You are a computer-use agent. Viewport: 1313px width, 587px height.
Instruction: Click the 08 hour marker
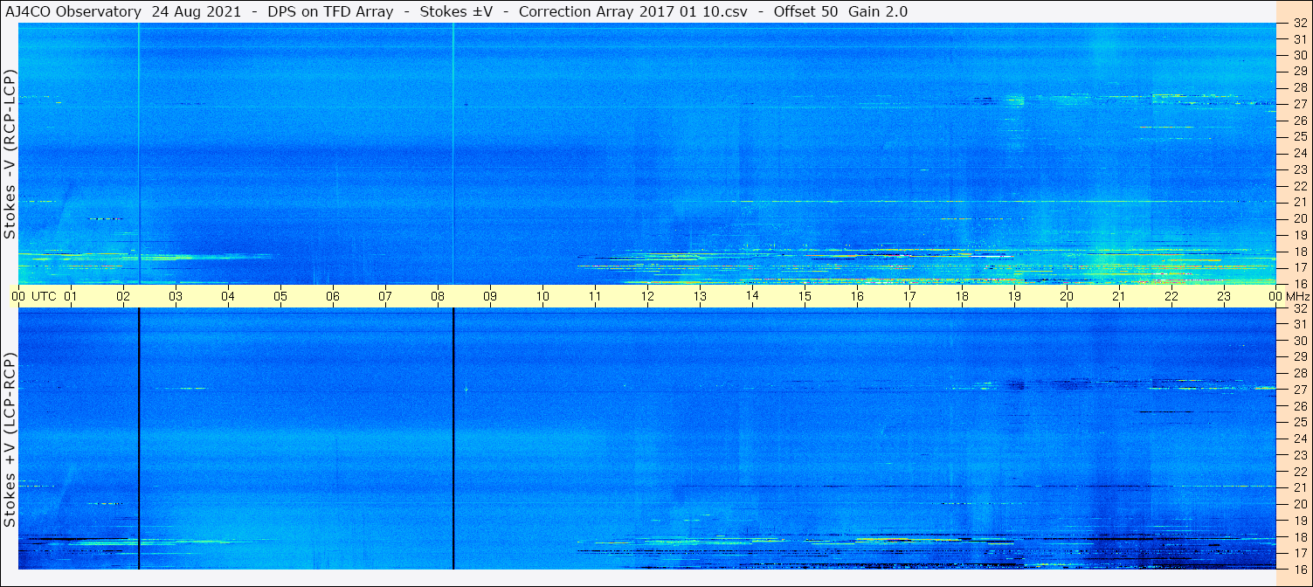coord(438,296)
